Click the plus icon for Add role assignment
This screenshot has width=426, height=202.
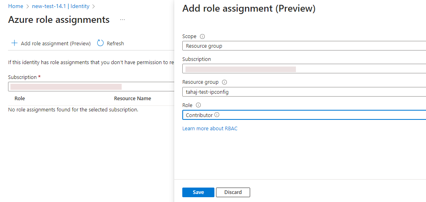coord(14,43)
